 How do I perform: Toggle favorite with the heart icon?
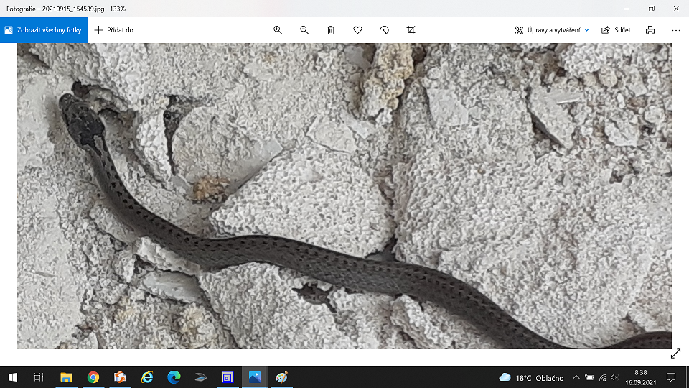click(357, 30)
